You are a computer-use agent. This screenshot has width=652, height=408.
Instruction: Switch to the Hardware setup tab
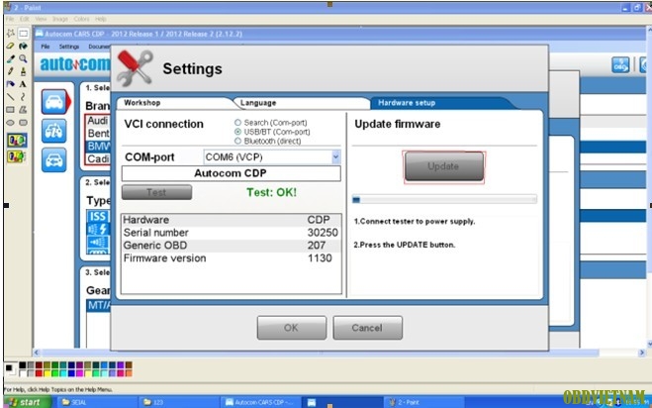407,103
